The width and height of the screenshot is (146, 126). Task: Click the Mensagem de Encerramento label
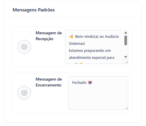pos(49,82)
